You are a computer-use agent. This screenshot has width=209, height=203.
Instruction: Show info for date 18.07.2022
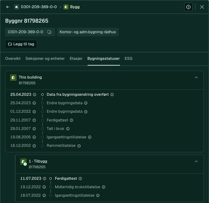point(44,195)
